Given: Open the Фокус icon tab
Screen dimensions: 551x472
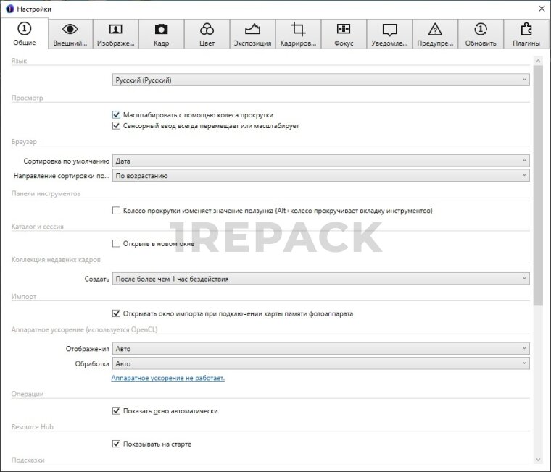Looking at the screenshot, I should 344,34.
